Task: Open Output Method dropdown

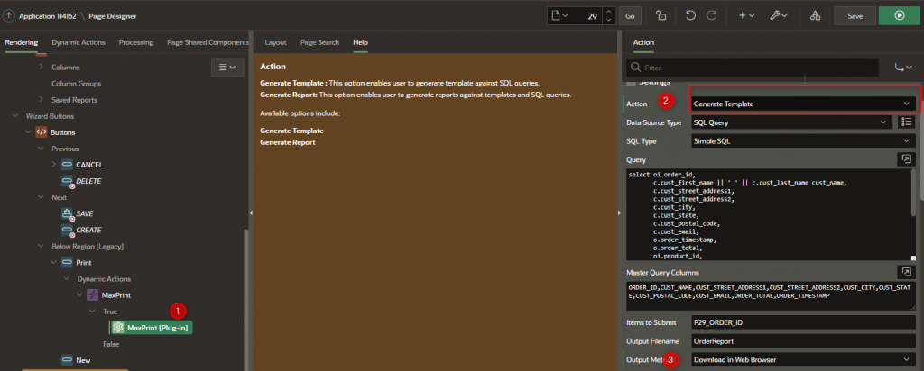Action: [803, 359]
